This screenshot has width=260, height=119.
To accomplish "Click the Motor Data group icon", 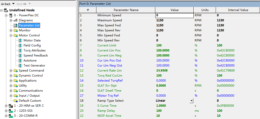I will (20, 40).
